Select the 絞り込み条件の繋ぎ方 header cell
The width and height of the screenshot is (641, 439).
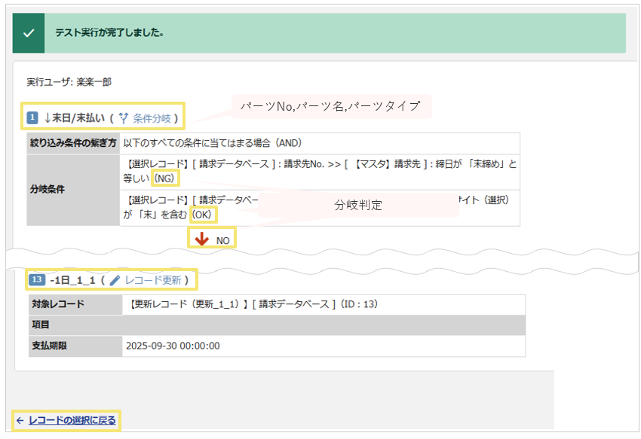pos(73,143)
